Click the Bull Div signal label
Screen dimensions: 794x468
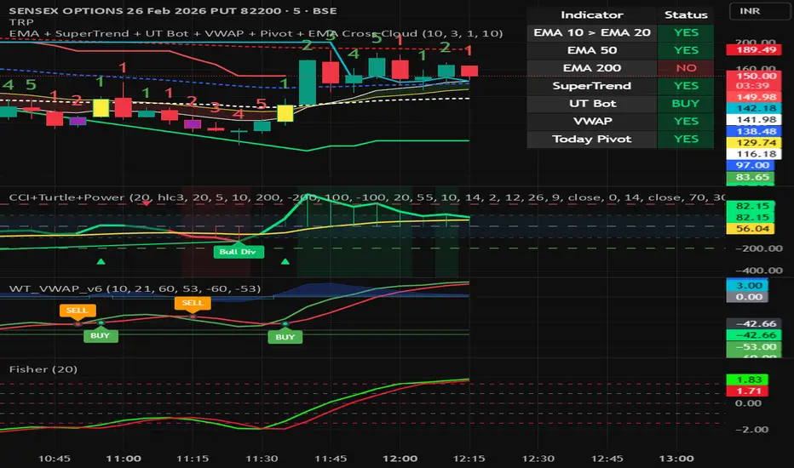(238, 252)
